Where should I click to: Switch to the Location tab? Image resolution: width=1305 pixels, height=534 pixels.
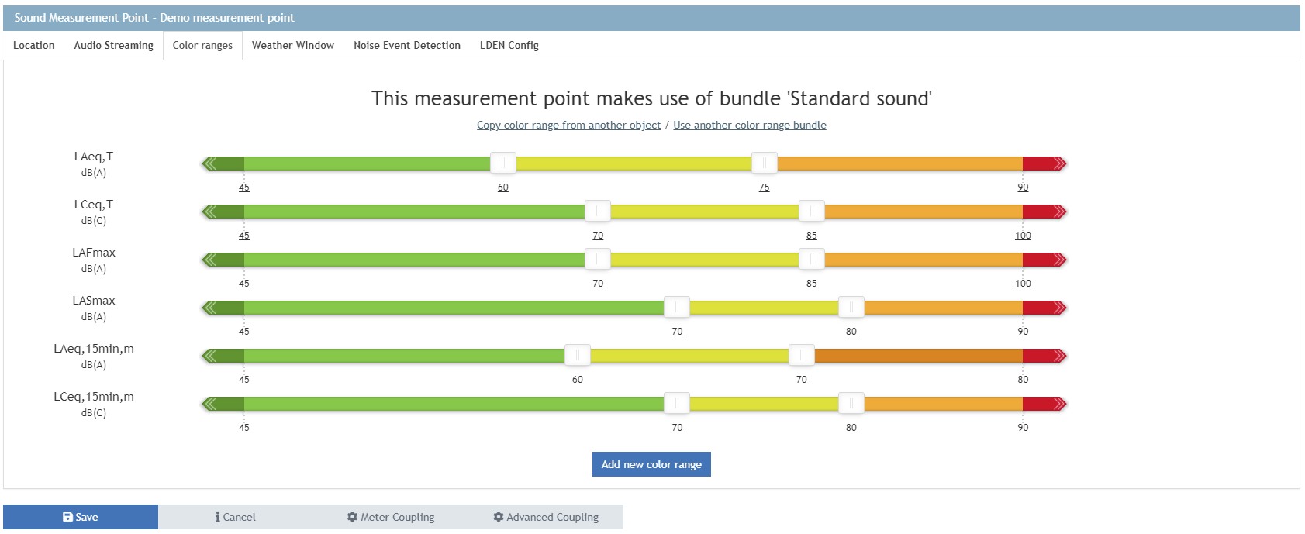[x=34, y=46]
